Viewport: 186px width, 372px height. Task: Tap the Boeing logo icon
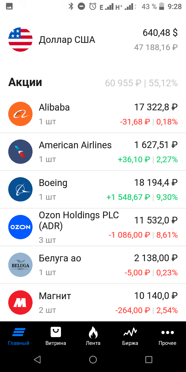coord(20,189)
